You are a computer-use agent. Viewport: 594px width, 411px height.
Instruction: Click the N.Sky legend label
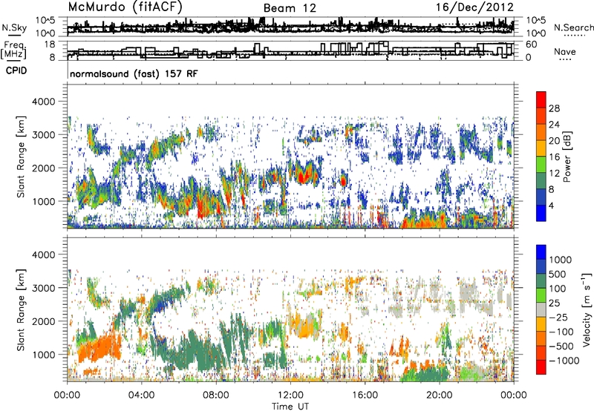point(14,27)
